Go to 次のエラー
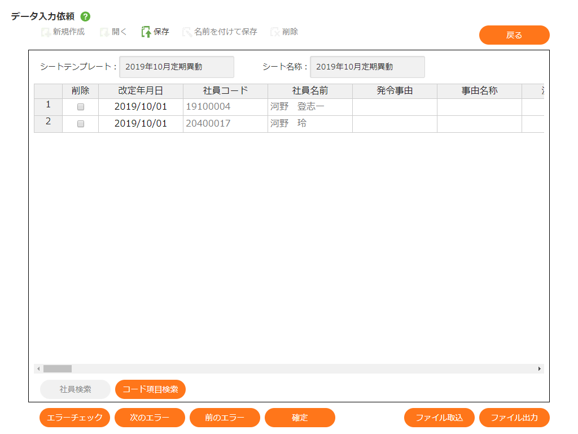The width and height of the screenshot is (578, 434). point(150,418)
